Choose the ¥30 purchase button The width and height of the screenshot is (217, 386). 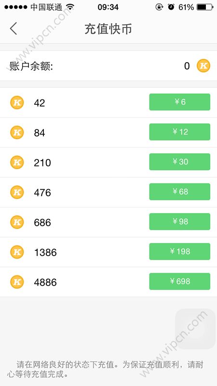point(179,162)
